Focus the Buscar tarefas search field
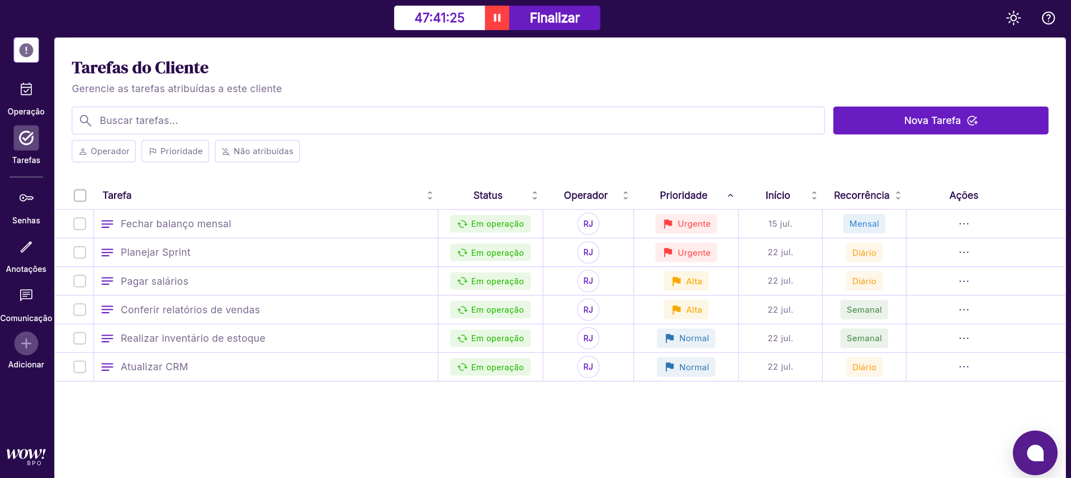Image resolution: width=1071 pixels, height=478 pixels. pos(447,121)
